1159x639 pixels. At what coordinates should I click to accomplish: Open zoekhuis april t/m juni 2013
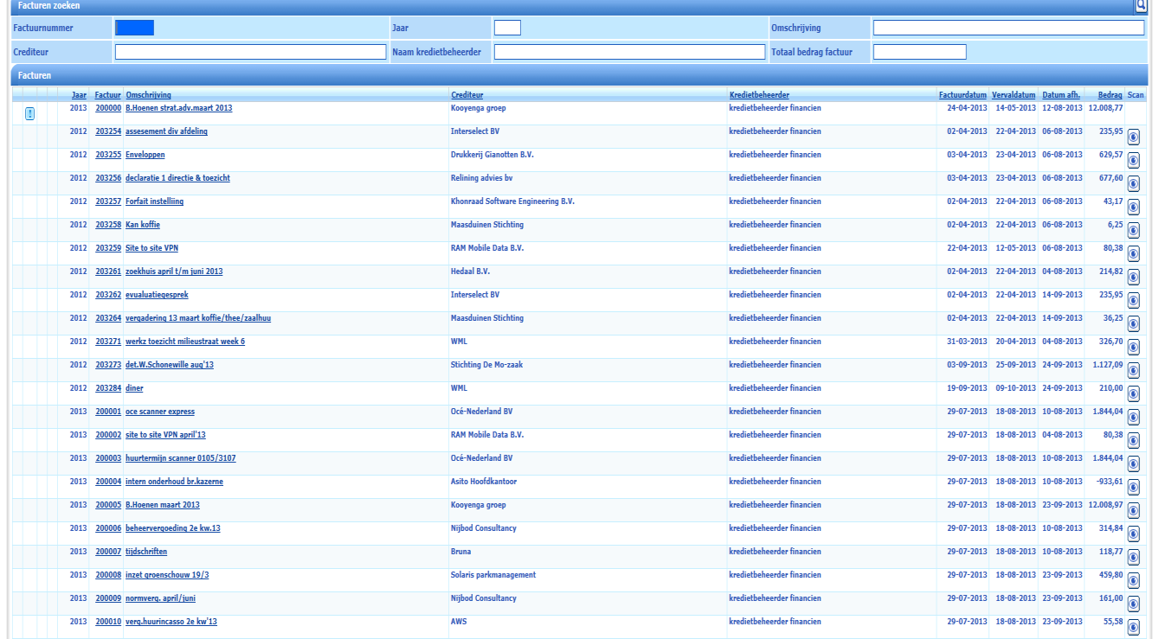point(174,272)
